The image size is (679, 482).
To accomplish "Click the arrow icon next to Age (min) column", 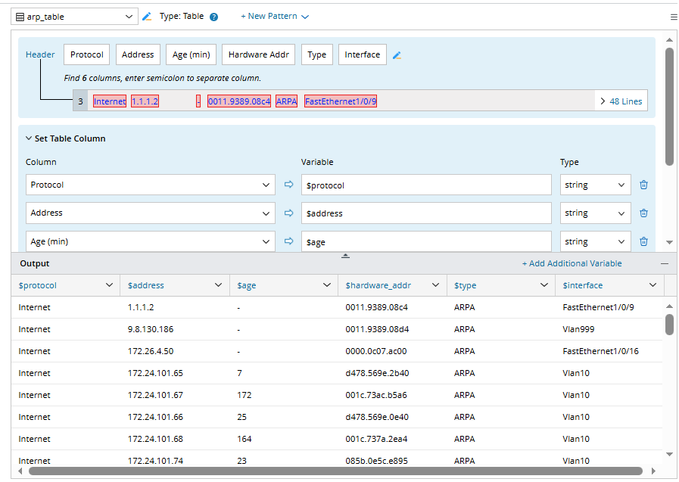I will 288,241.
